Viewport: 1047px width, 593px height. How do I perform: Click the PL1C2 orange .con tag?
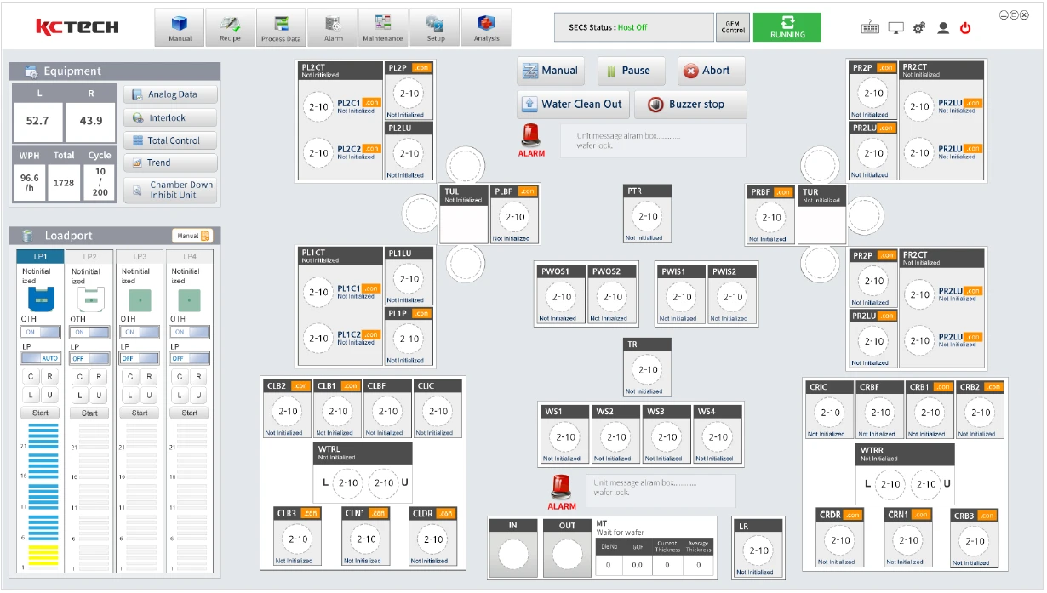(372, 334)
